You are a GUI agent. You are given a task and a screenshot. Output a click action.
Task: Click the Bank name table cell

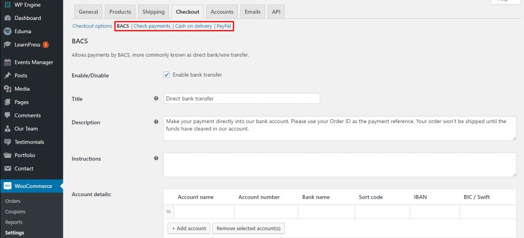coord(327,211)
